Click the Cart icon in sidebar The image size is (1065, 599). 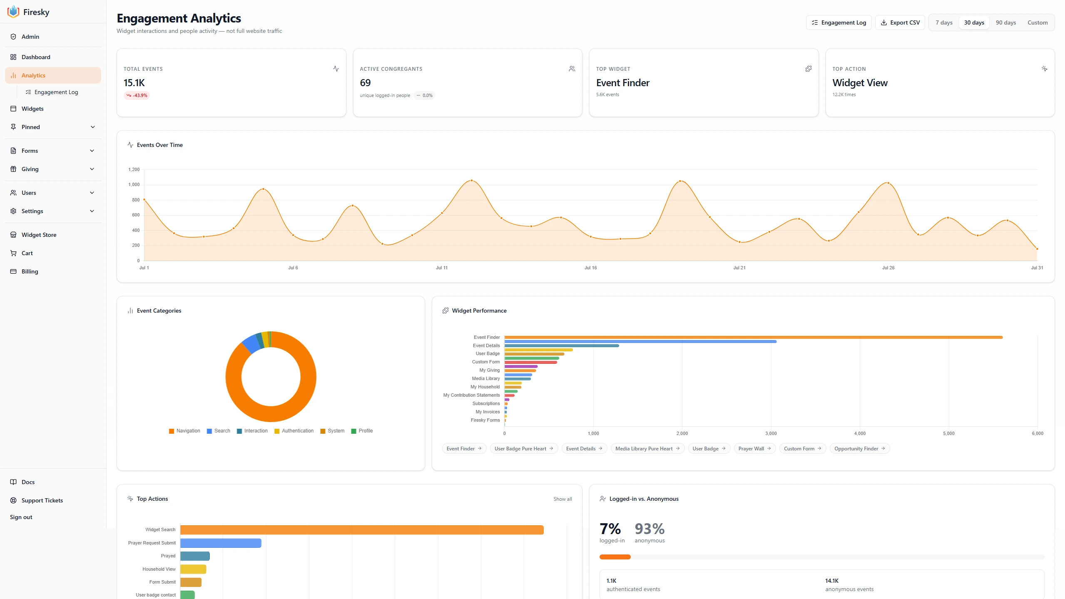13,253
